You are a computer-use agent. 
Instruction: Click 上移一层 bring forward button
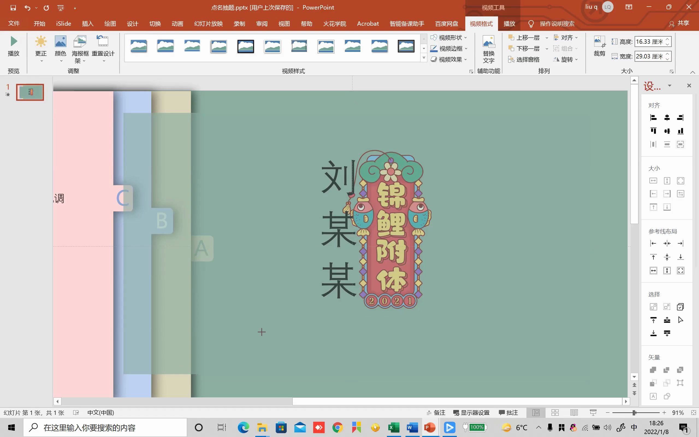click(524, 38)
